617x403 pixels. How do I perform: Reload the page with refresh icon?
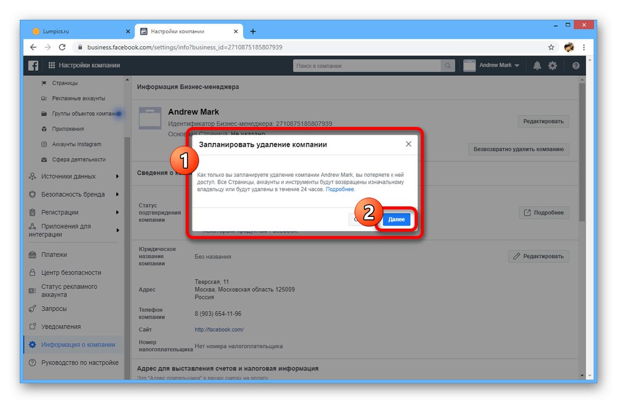tap(62, 47)
